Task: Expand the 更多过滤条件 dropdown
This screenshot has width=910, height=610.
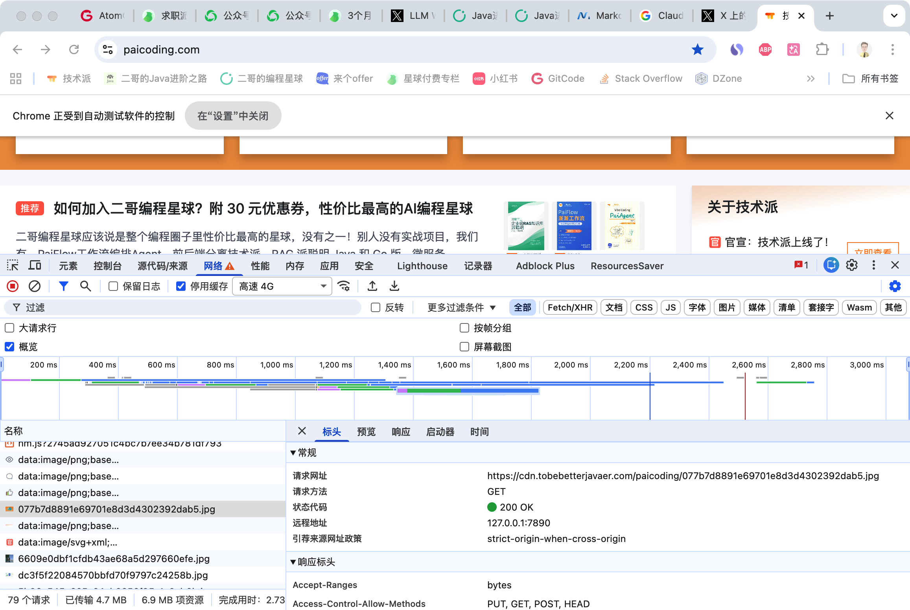Action: (461, 307)
